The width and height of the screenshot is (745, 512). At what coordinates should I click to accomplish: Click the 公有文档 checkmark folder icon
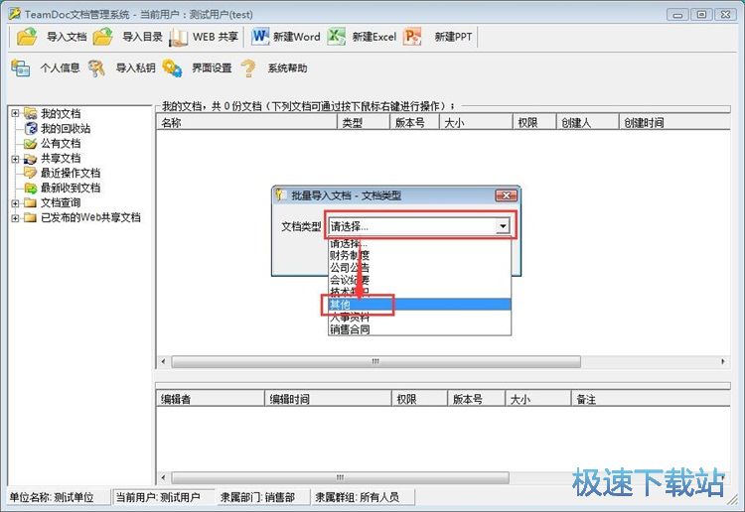pyautogui.click(x=31, y=143)
